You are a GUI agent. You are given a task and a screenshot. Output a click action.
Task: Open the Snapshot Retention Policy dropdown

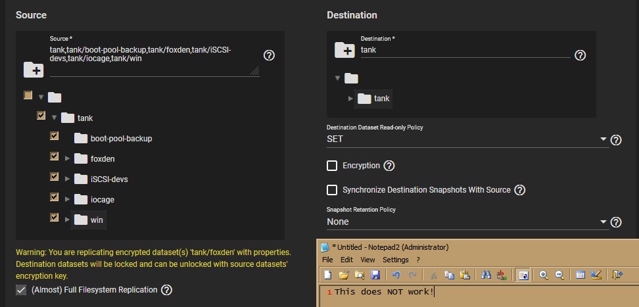[x=467, y=222]
